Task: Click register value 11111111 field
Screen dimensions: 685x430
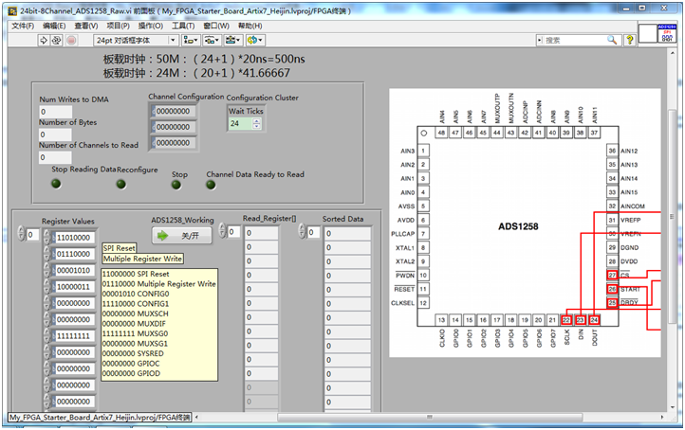Action: [x=74, y=336]
